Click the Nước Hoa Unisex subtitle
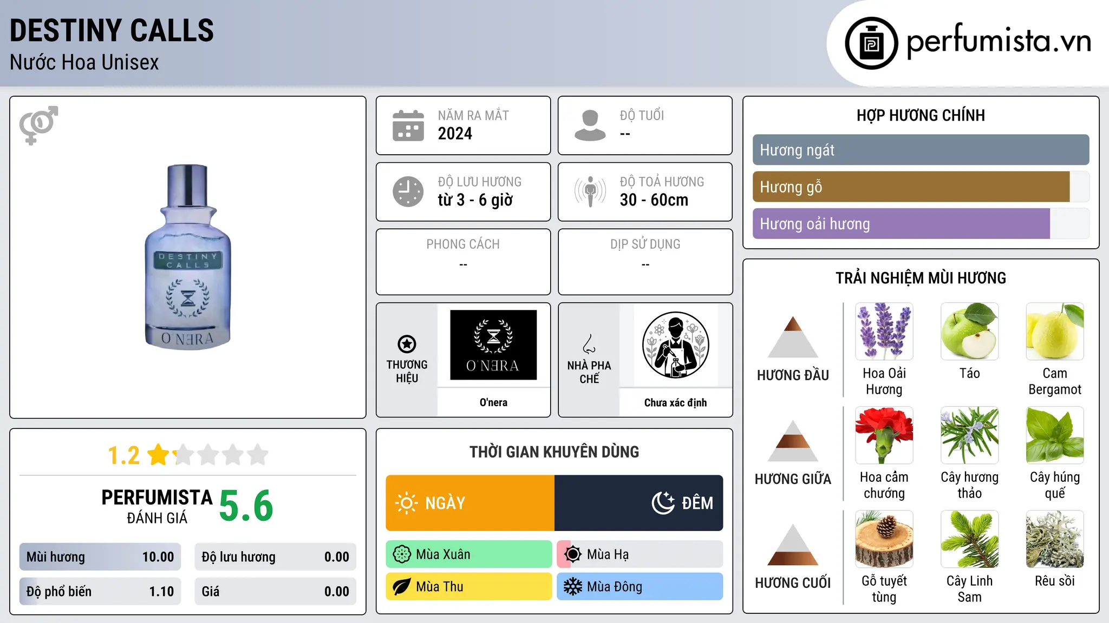The width and height of the screenshot is (1109, 623). click(84, 63)
